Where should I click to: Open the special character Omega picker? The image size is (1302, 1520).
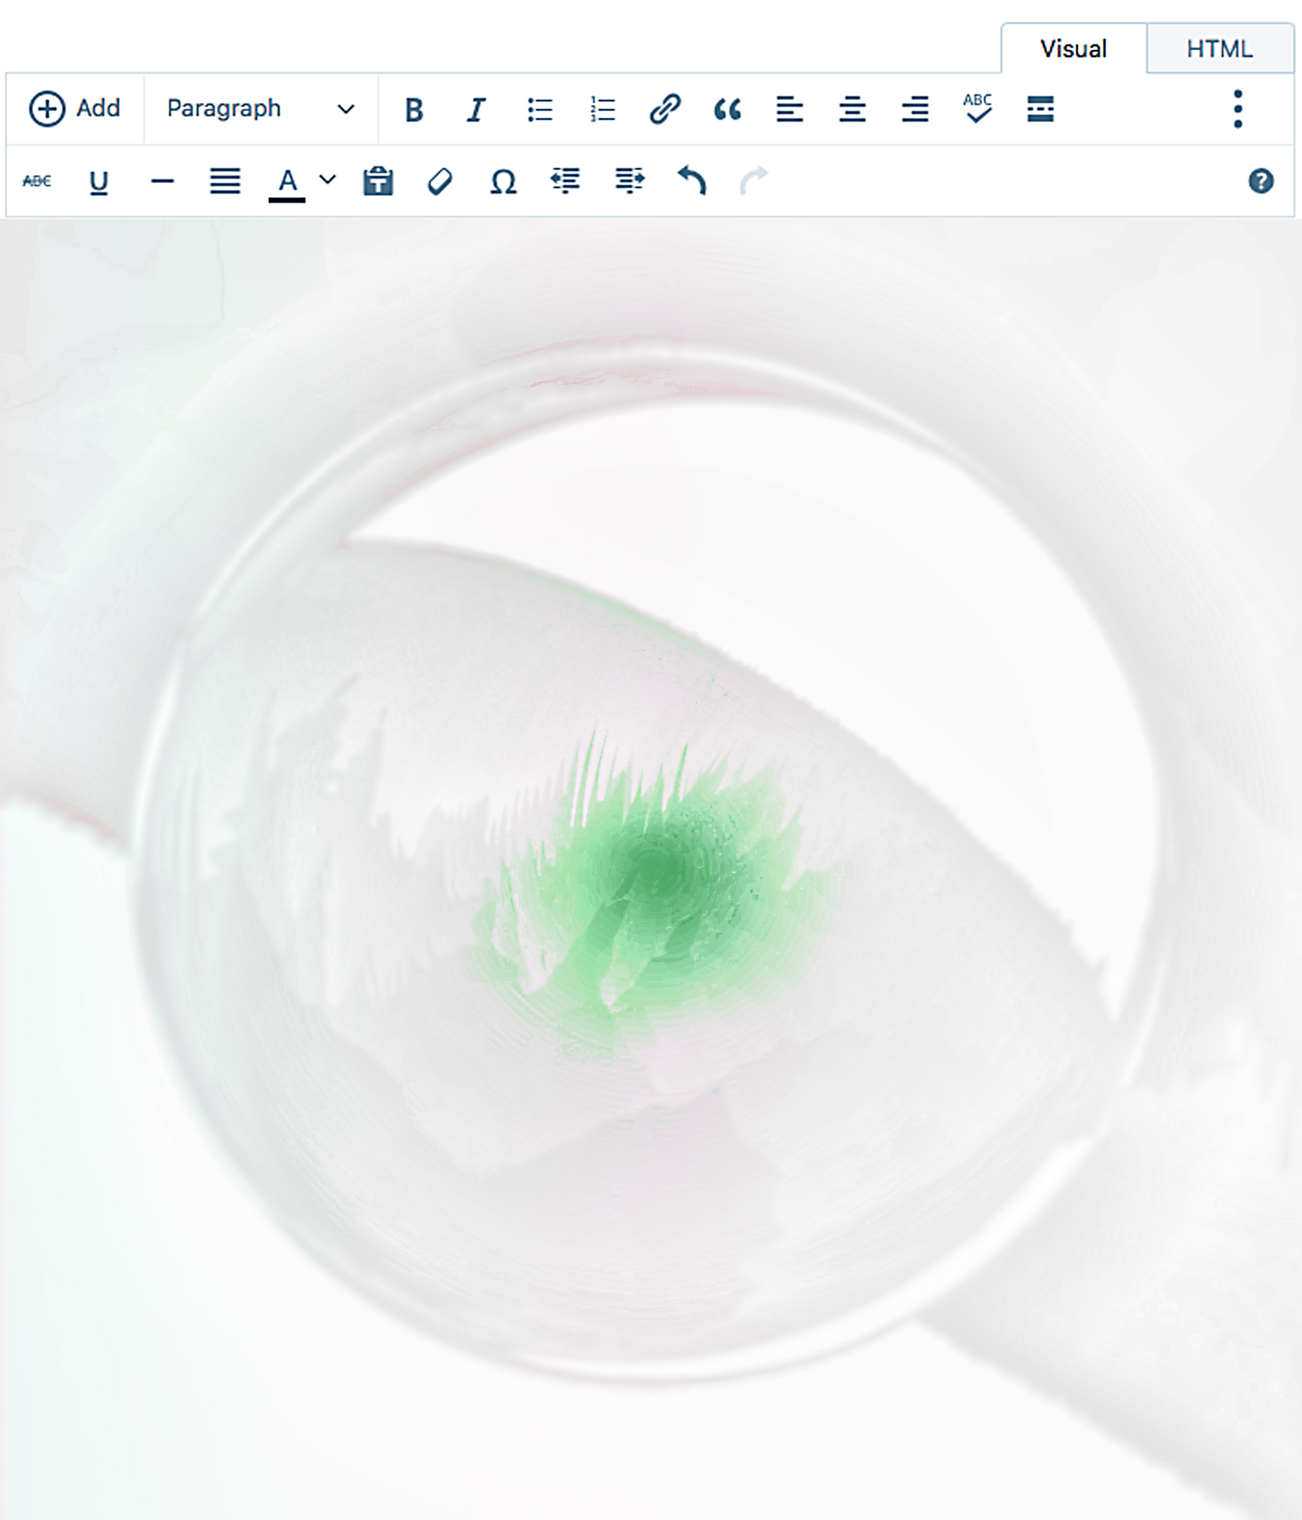[503, 181]
